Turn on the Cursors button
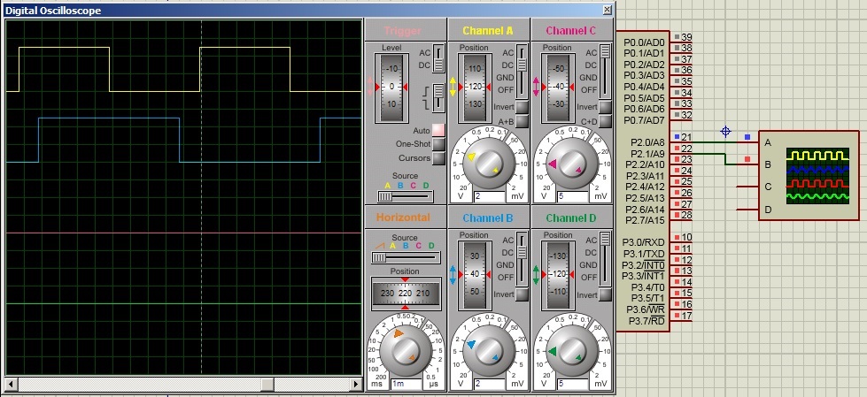867x397 pixels. tap(437, 158)
